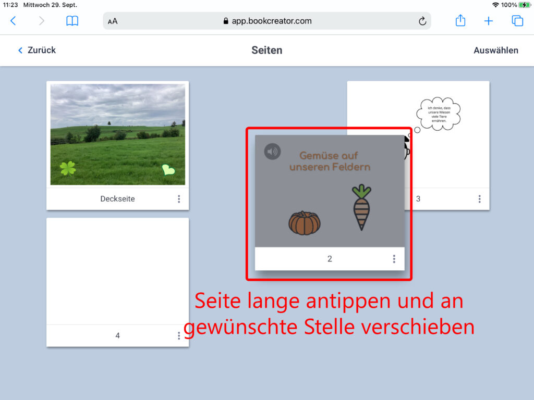This screenshot has height=400, width=534.
Task: Open a new tab with plus icon
Action: click(488, 21)
